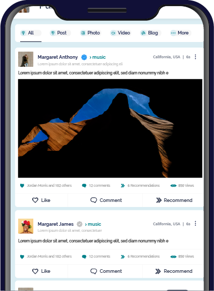Open the canyon photo in first post
The image size is (214, 291).
point(110,128)
